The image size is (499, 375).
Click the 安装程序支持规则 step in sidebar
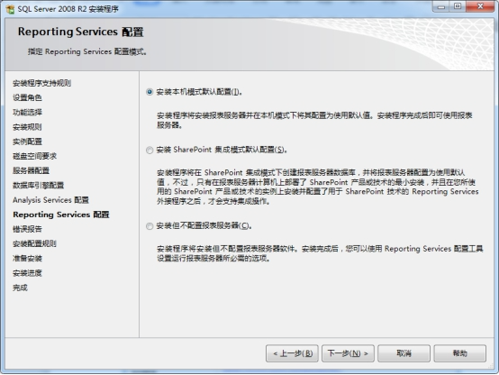41,83
